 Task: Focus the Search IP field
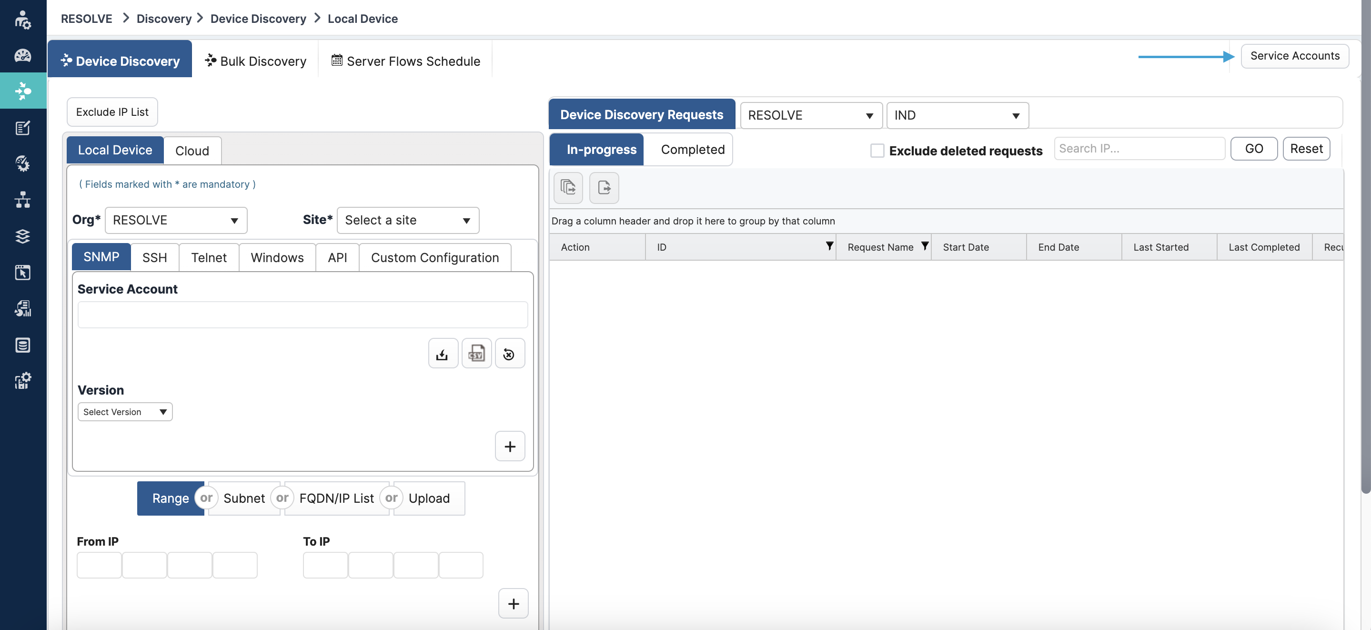[1139, 149]
